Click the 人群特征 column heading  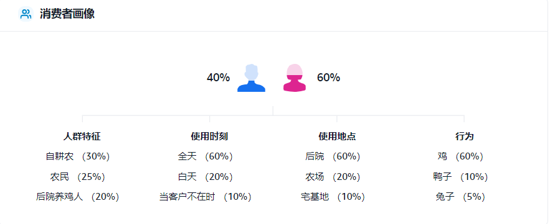82,137
